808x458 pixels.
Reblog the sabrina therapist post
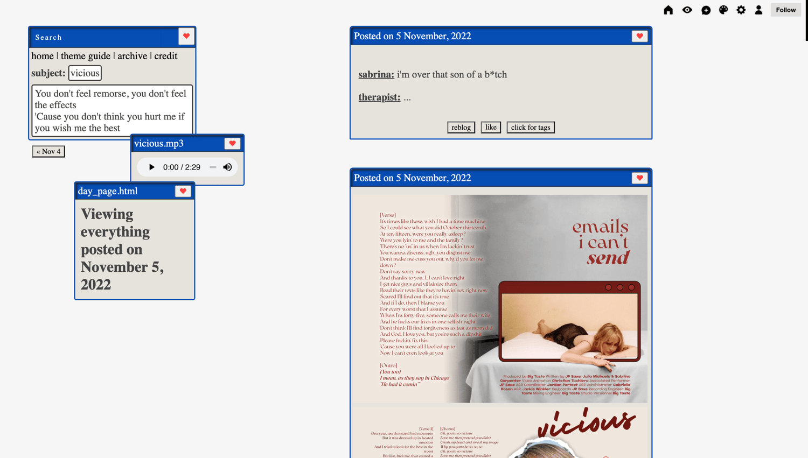[461, 128]
